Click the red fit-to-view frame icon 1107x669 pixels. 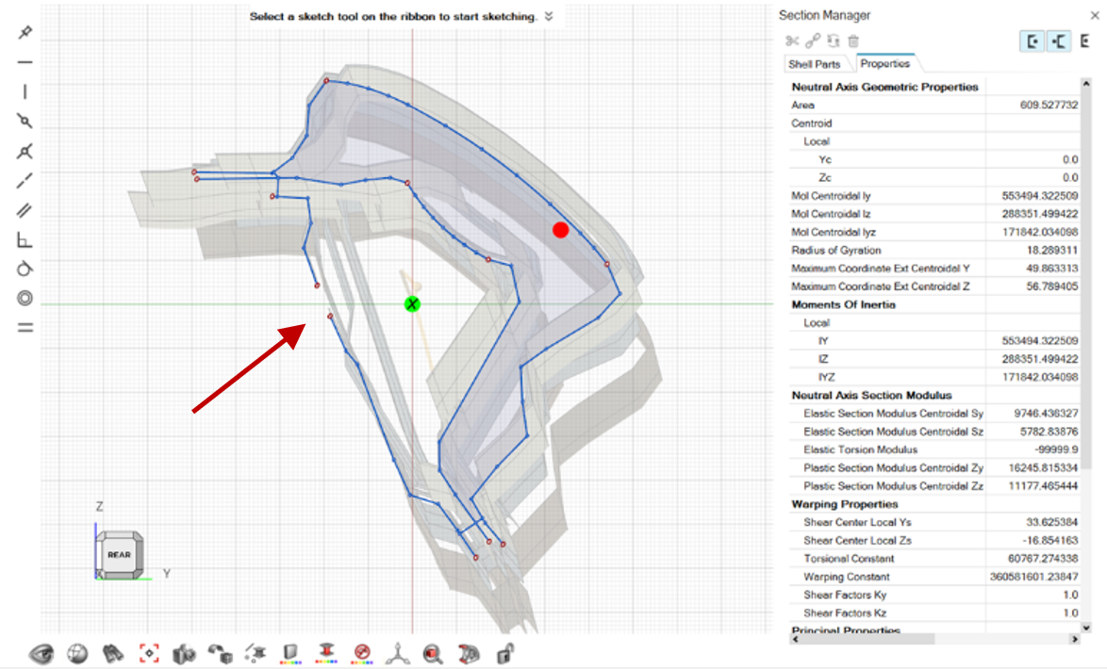click(x=148, y=652)
